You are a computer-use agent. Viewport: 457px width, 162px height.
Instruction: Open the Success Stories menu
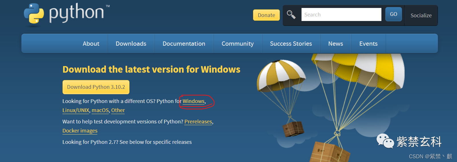click(291, 43)
